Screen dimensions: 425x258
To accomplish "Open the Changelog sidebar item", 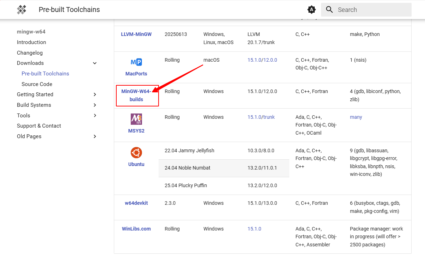I will click(x=30, y=53).
